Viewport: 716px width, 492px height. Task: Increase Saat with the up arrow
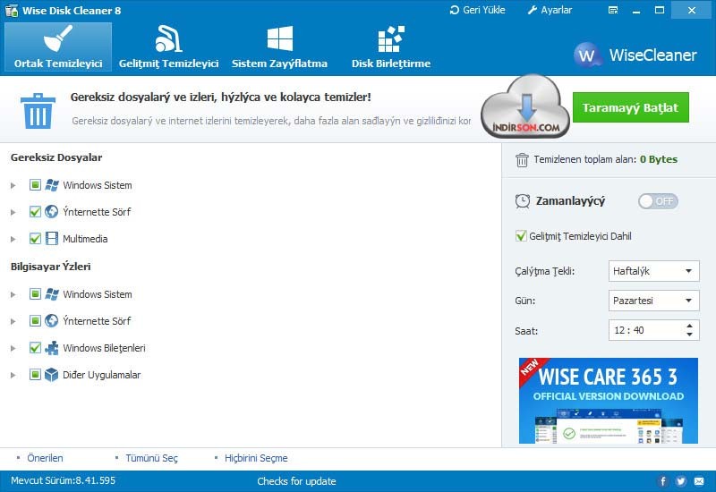coord(689,326)
